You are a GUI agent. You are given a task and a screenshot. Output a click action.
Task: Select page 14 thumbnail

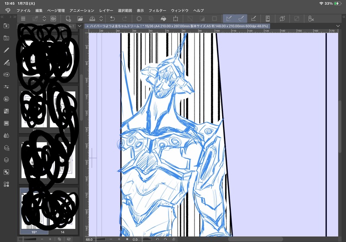63,211
